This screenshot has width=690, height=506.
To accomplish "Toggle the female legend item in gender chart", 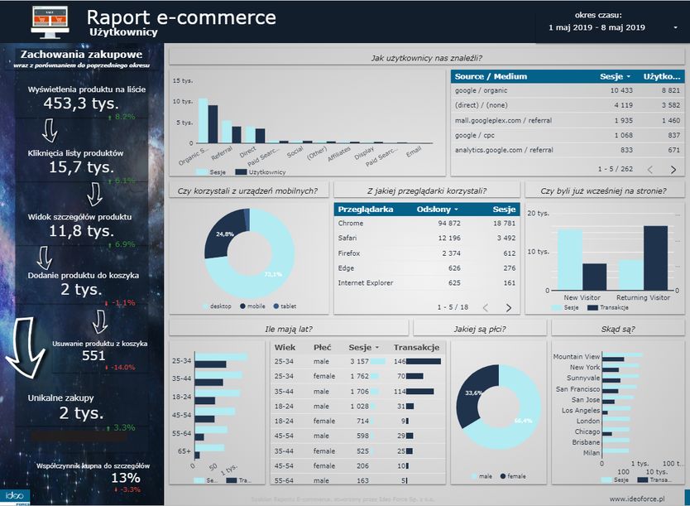I will point(511,476).
